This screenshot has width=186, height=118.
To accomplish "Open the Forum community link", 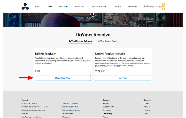I will (105, 117).
